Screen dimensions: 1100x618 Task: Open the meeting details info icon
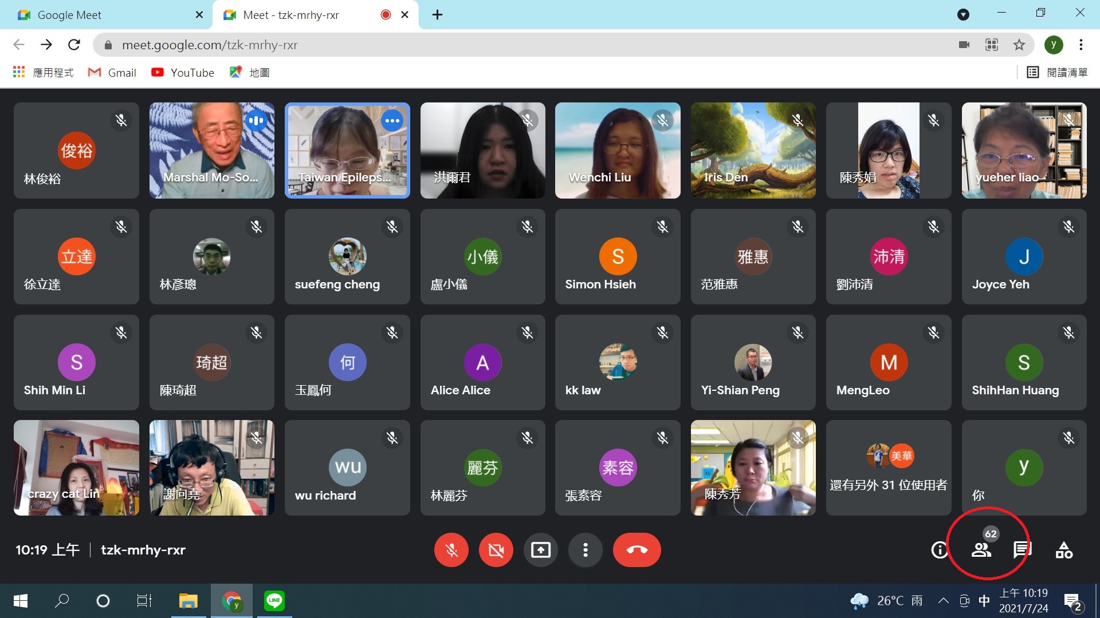[x=940, y=550]
